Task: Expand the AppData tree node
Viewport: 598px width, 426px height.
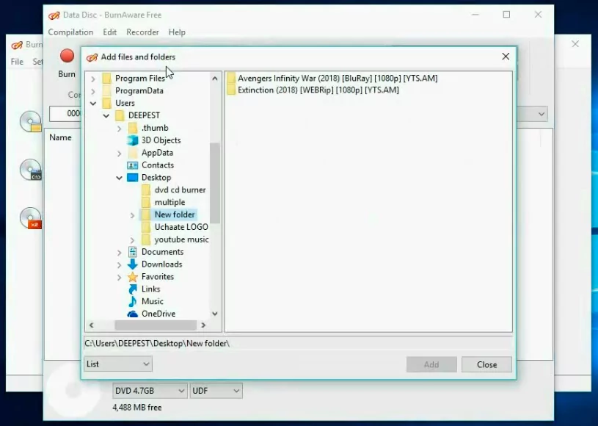Action: [119, 154]
